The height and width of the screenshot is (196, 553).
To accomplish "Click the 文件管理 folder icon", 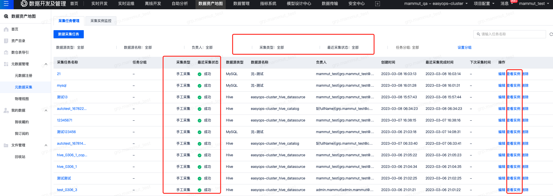I will [x=6, y=145].
